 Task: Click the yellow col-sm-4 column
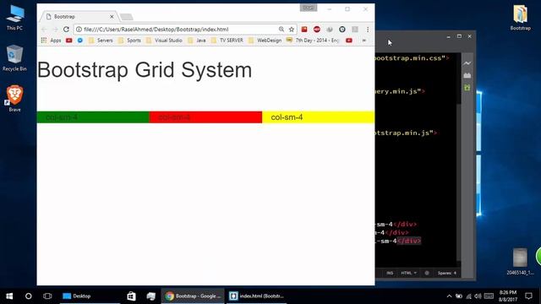click(318, 117)
